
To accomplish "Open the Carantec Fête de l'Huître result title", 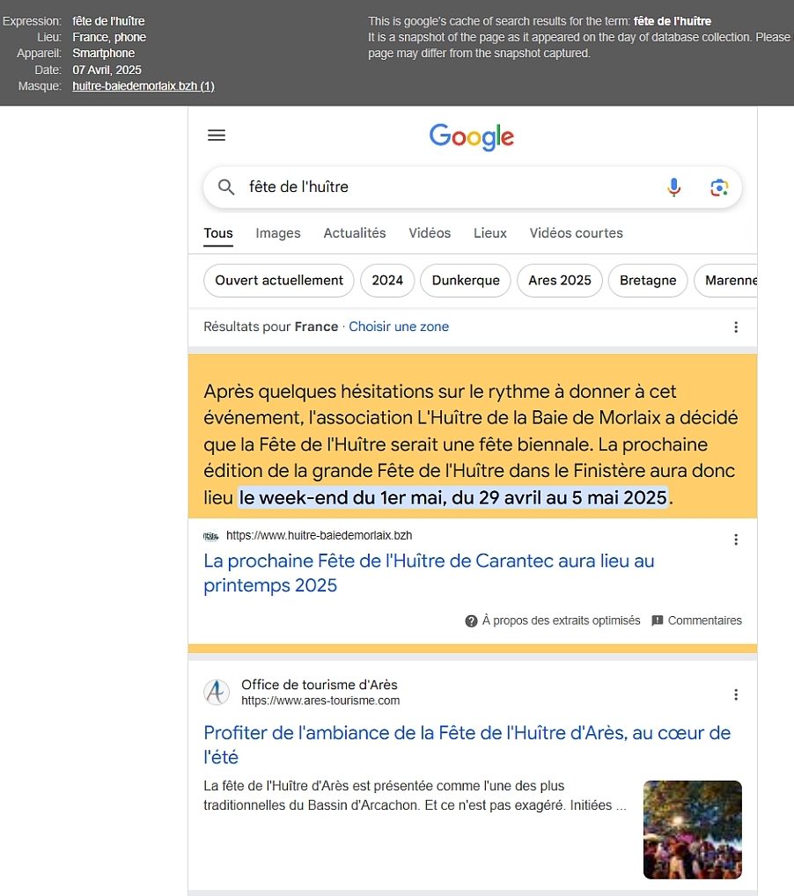I will pyautogui.click(x=429, y=573).
